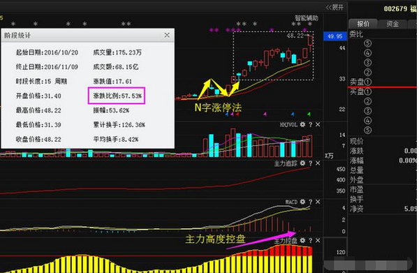419x273 pixels.
Task: Show help for 主力控盘 indicator
Action: (311, 241)
